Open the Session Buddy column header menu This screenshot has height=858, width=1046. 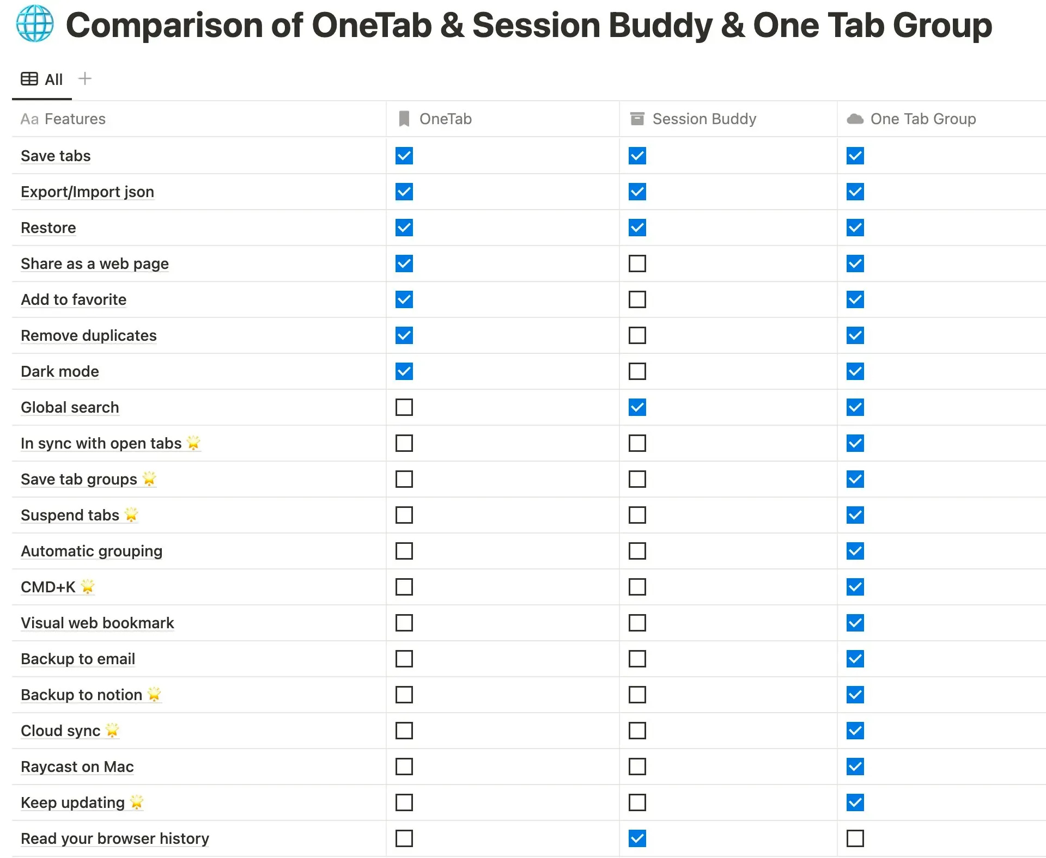704,118
